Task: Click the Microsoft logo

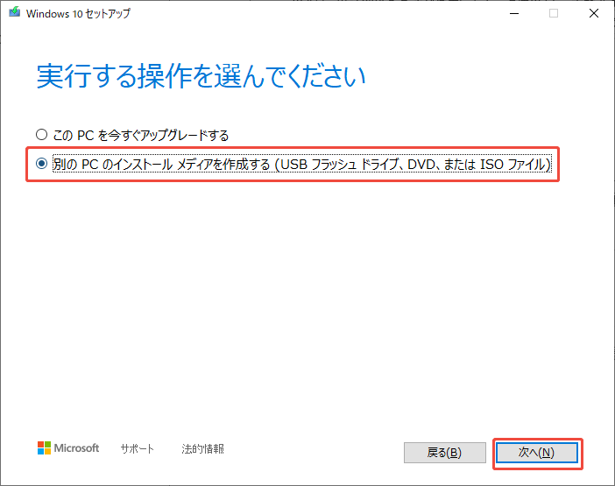Action: click(68, 447)
